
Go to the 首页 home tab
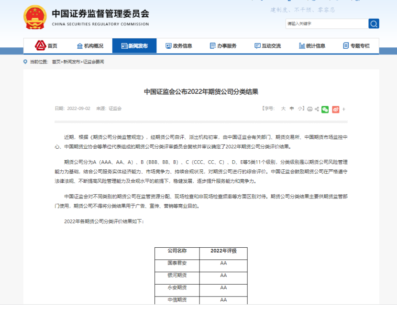[46, 46]
